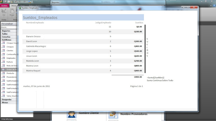Click the Nombre Cliente person icon
The width and height of the screenshot is (216, 121).
coord(72,114)
